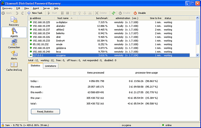The height and width of the screenshot is (128, 201).
Task: Click the agent list scrollbar thumb
Action: 198,32
